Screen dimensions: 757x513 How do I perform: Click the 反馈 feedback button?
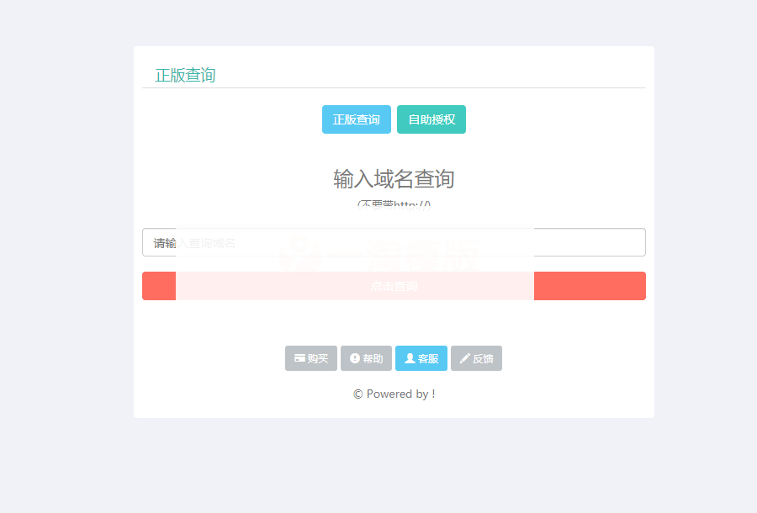coord(476,357)
